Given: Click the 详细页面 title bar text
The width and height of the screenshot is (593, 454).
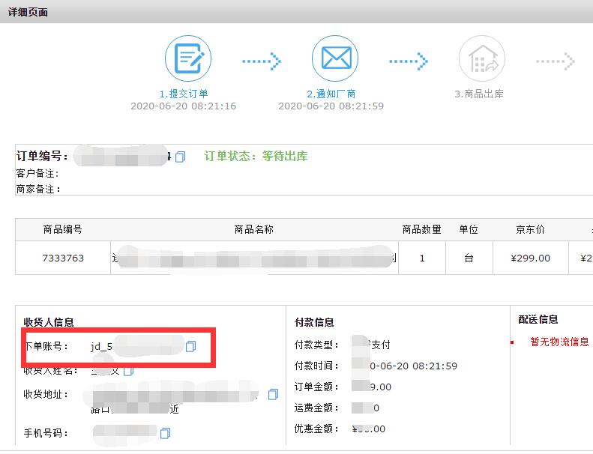Looking at the screenshot, I should pos(28,12).
